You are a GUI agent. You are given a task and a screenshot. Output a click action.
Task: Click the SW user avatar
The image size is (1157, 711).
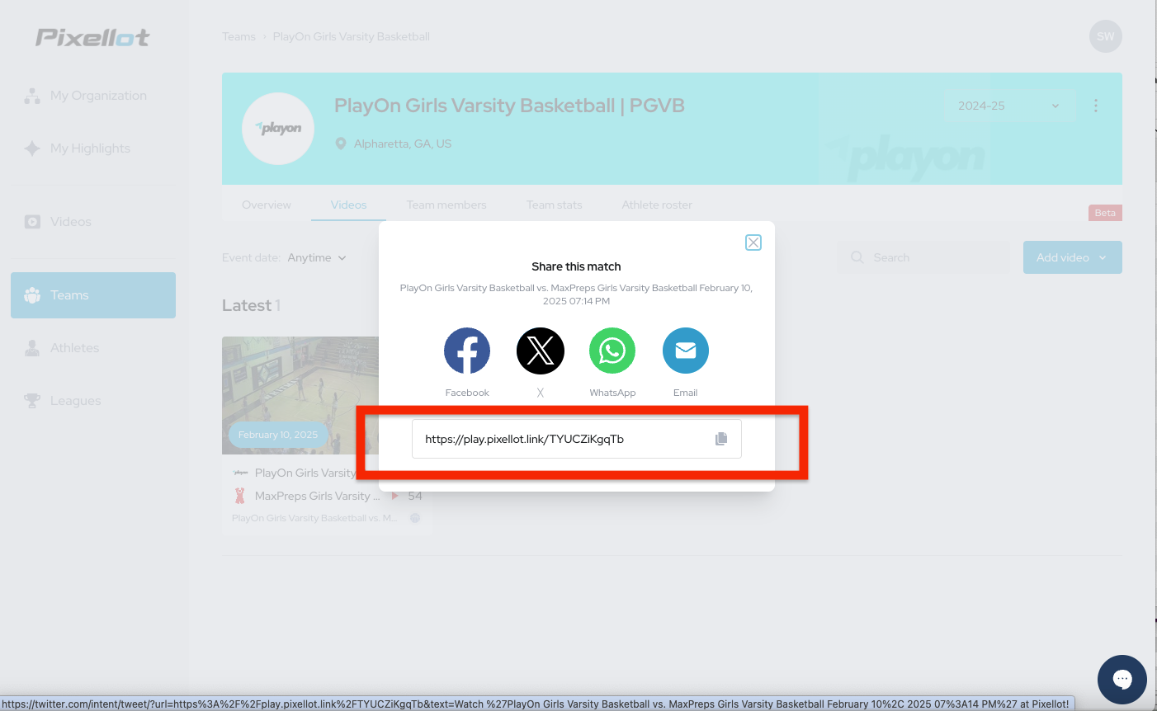(x=1106, y=36)
